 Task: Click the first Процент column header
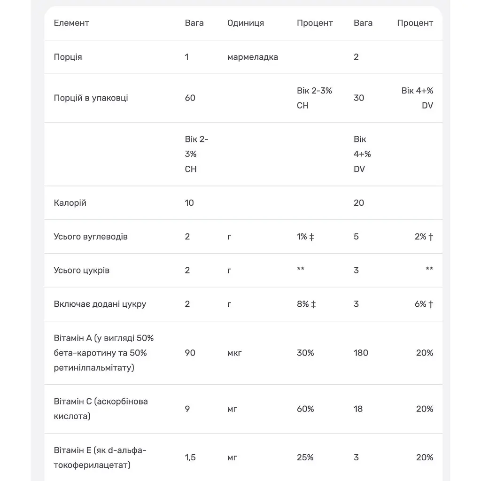pos(315,23)
